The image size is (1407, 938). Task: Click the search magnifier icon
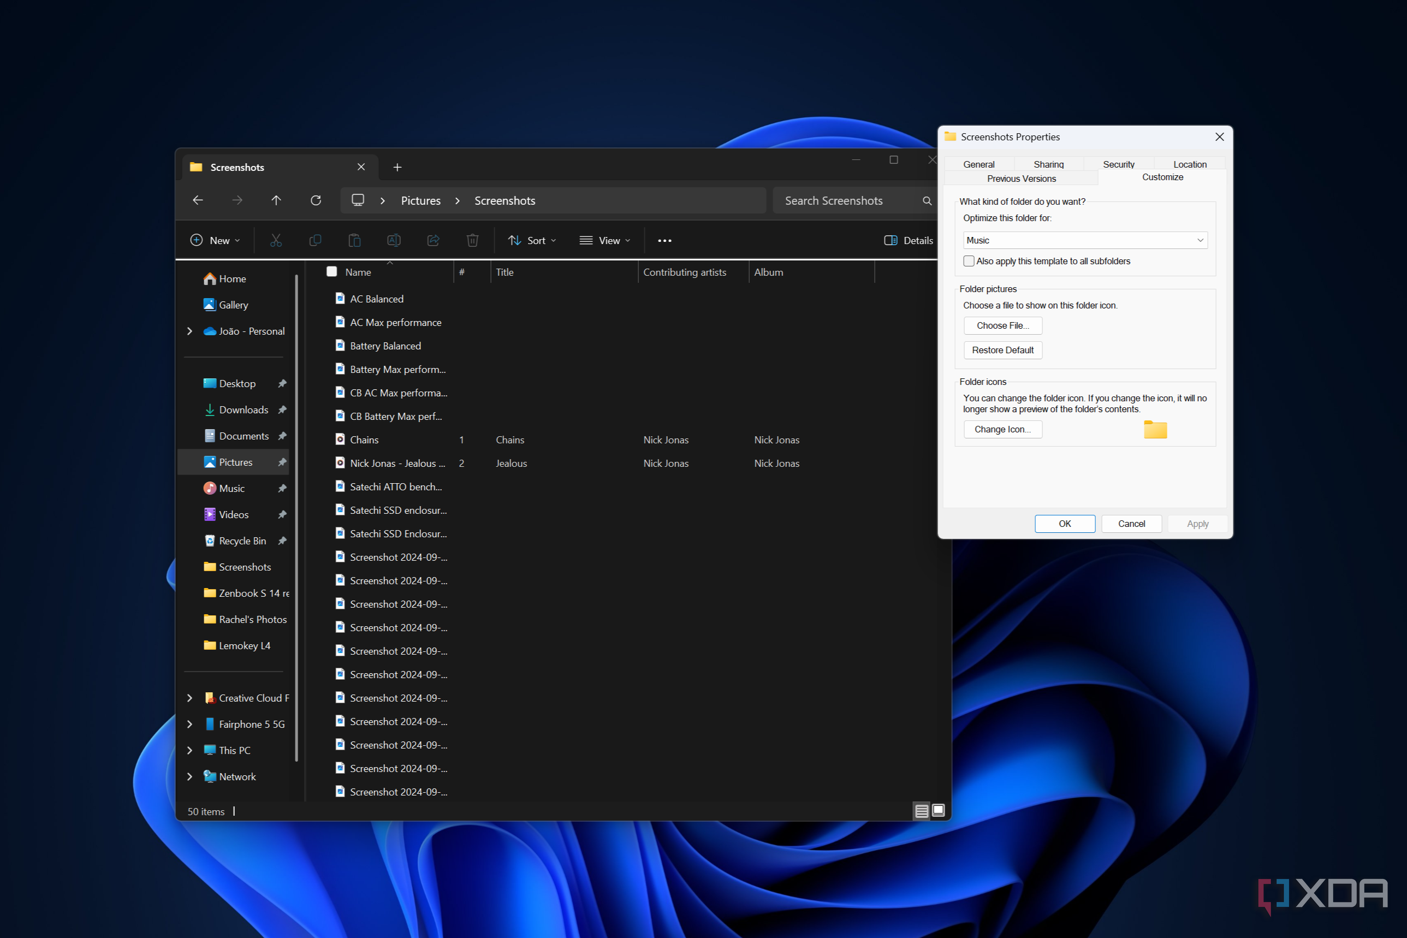coord(927,201)
